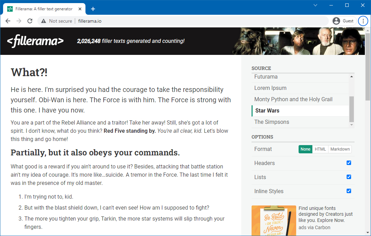This screenshot has width=371, height=236.
Task: Set format to None
Action: click(x=305, y=149)
